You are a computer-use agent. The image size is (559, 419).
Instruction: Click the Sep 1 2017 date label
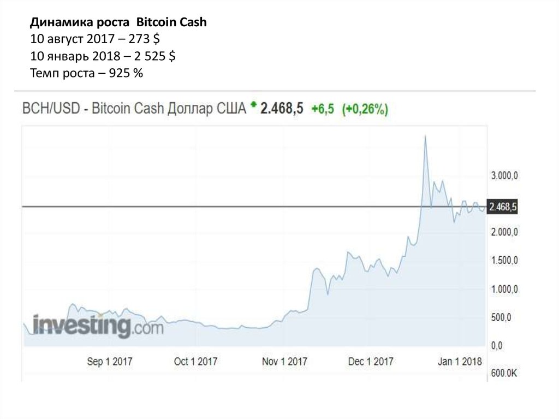(110, 362)
